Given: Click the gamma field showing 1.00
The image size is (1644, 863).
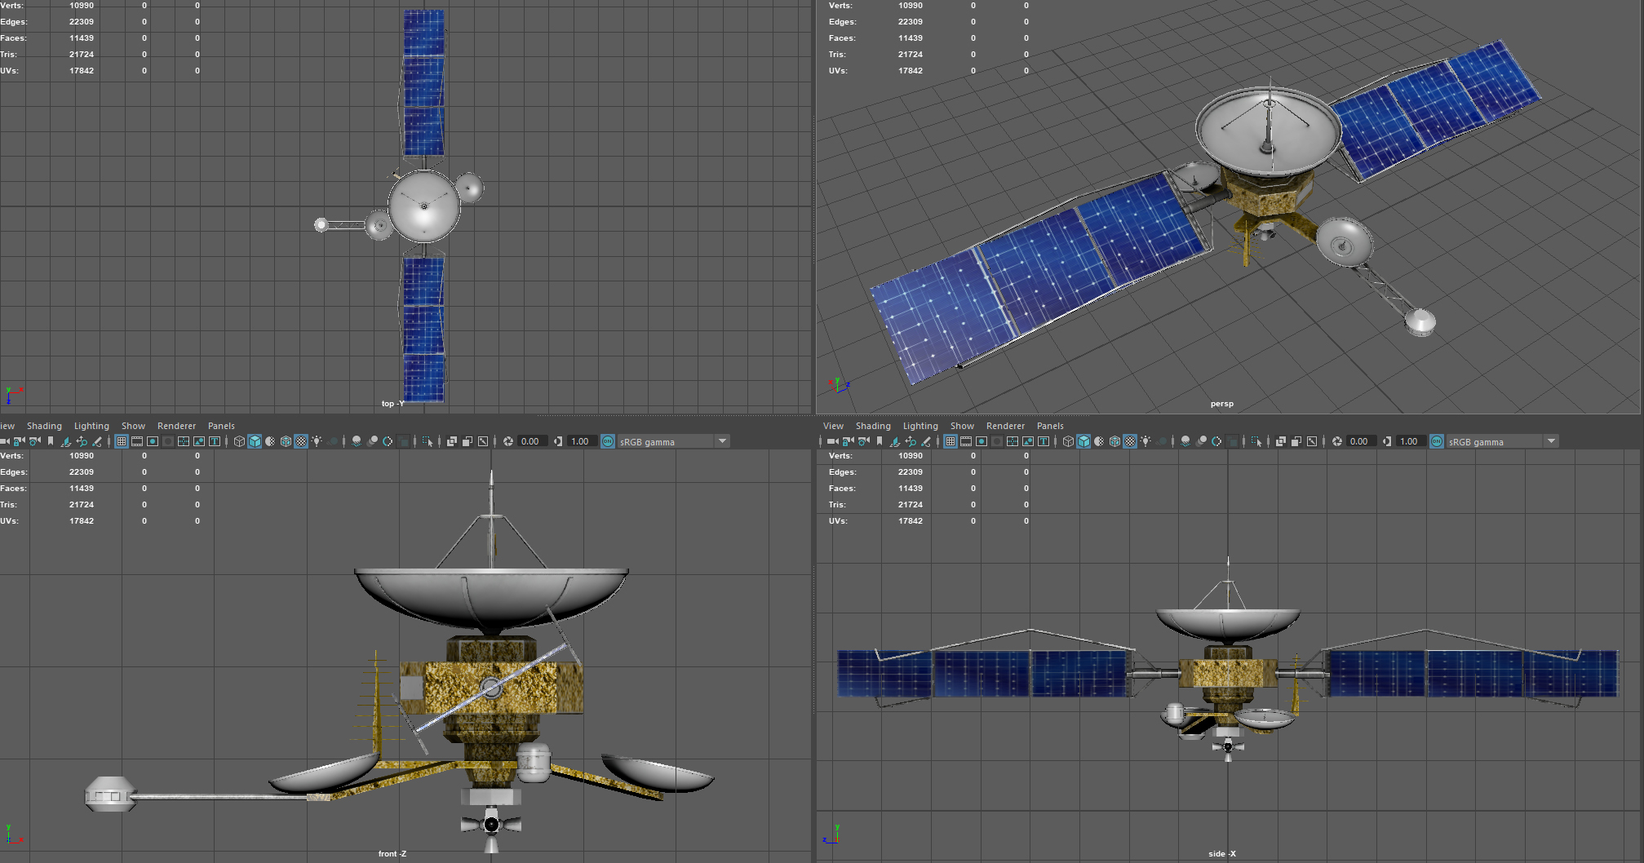Looking at the screenshot, I should click(x=582, y=441).
